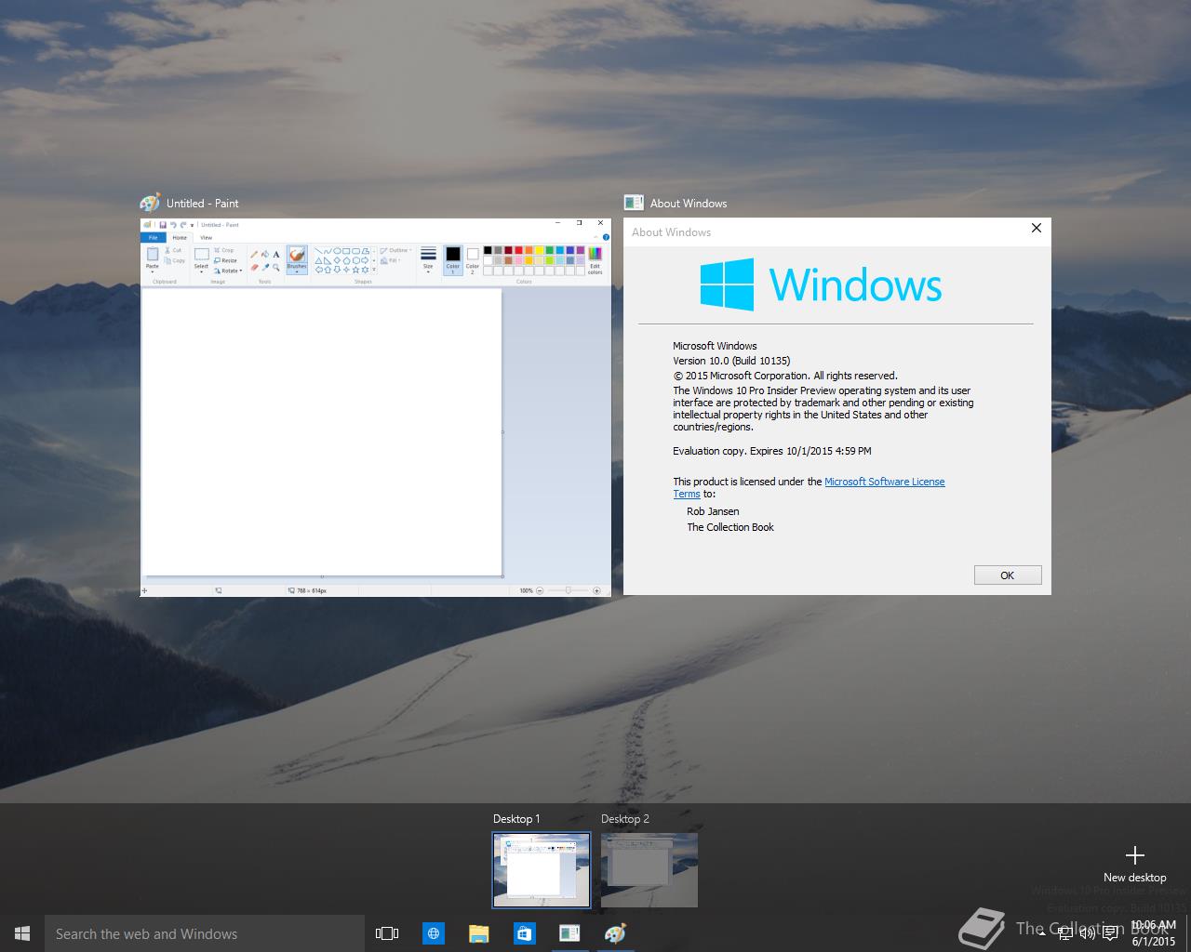This screenshot has height=952, width=1191.
Task: Expand the Outline dropdown in Paint
Action: point(396,250)
